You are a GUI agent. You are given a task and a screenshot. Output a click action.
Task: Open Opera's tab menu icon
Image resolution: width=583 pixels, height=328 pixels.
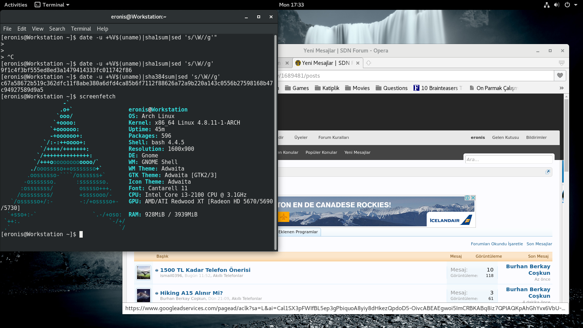pos(562,63)
